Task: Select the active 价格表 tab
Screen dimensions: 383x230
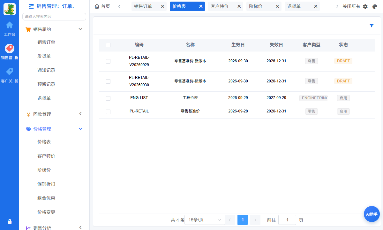Action: [x=179, y=6]
